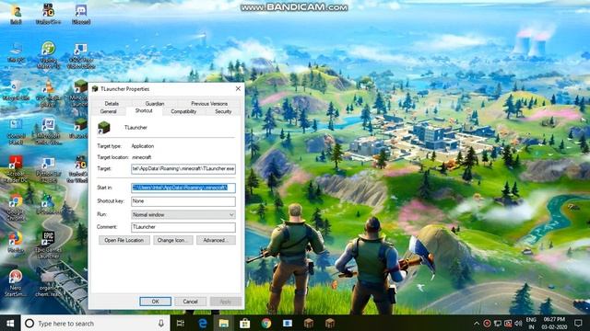Viewport: 590px width, 331px height.
Task: Click into the Target path field
Action: point(183,169)
